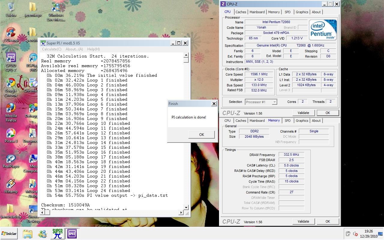Click the Super PI title bar icon
Viewport: 384px width, 240px height.
point(43,43)
